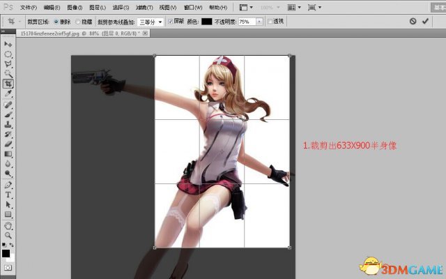Open the background color white swatch
This screenshot has height=279, width=446.
click(11, 258)
